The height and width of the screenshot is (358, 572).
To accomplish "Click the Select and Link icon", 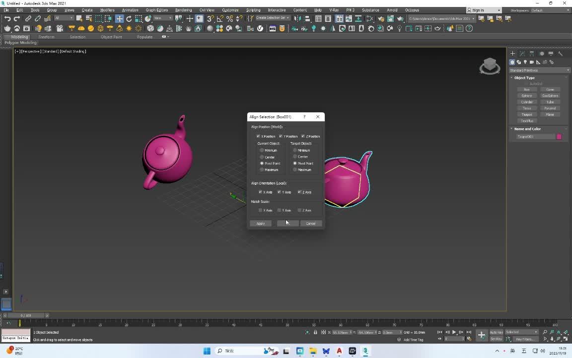I will [x=28, y=18].
